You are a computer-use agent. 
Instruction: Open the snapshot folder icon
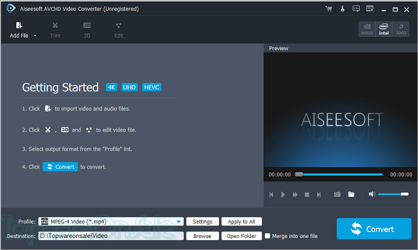tap(352, 194)
